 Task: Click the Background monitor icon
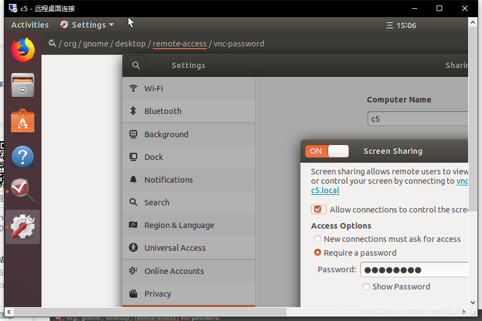click(133, 134)
